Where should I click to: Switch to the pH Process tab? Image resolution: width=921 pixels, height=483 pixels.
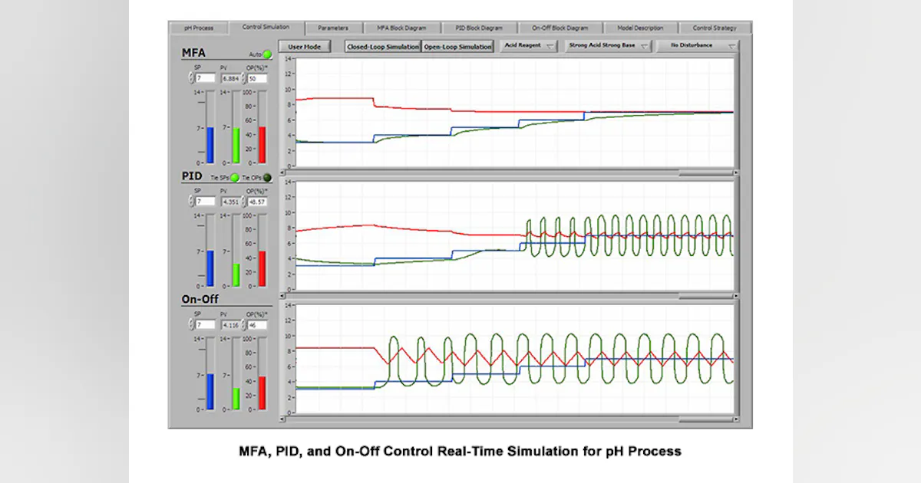click(x=199, y=28)
